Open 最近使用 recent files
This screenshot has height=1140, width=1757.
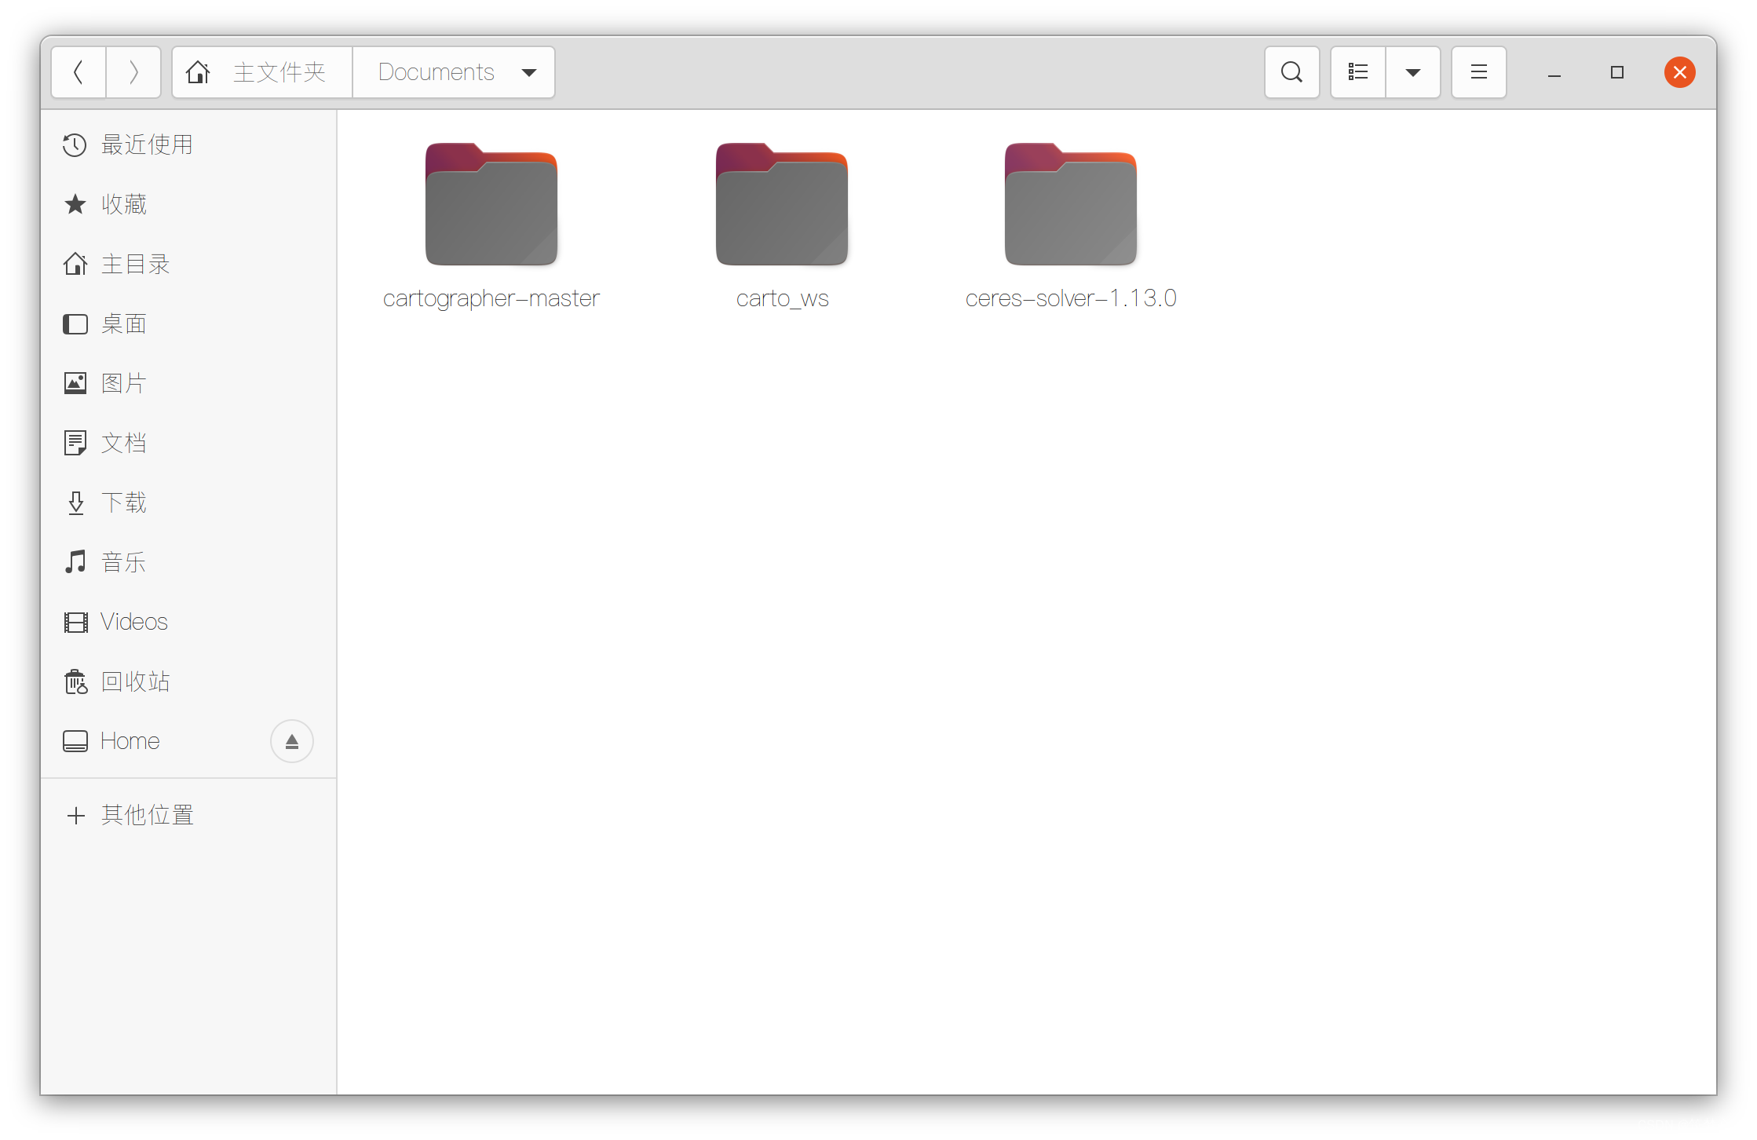[x=146, y=144]
